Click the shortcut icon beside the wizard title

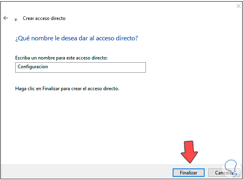[x=16, y=19]
